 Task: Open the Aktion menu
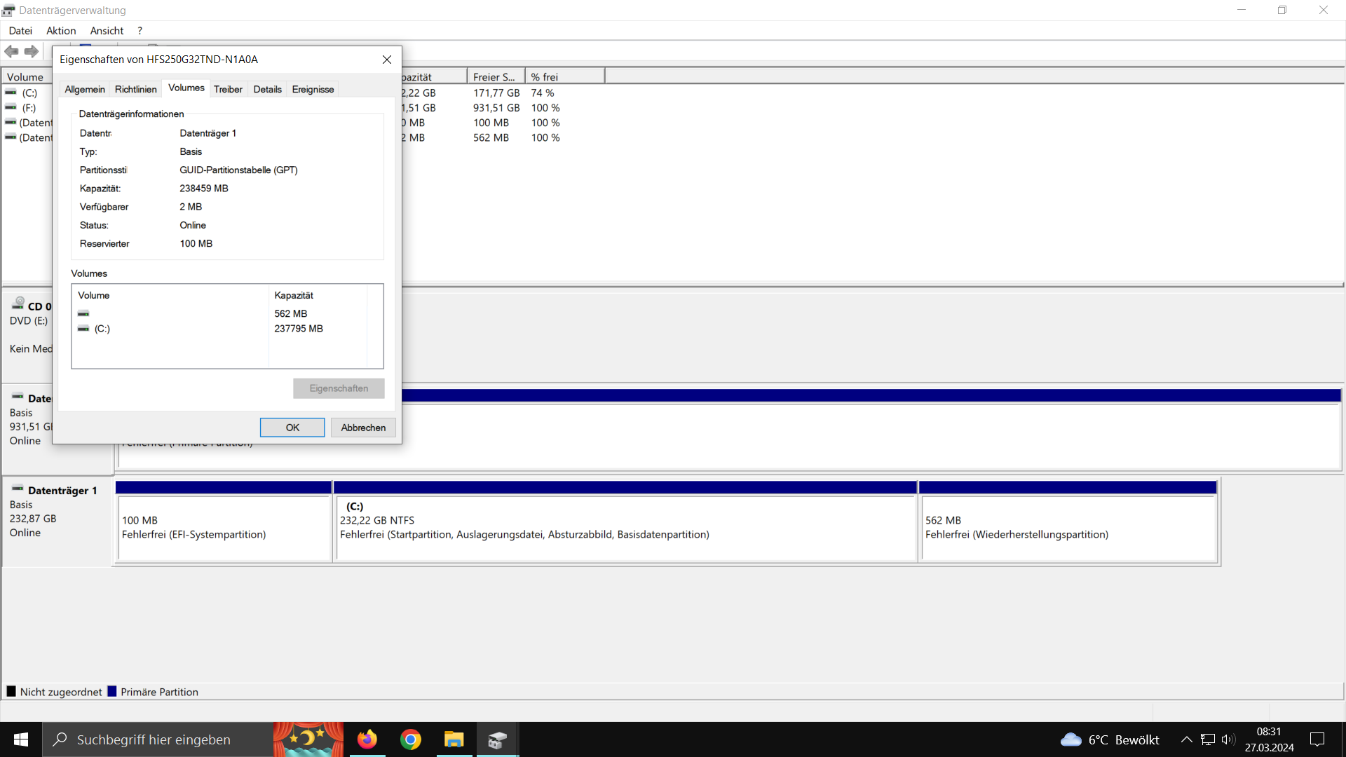click(61, 31)
